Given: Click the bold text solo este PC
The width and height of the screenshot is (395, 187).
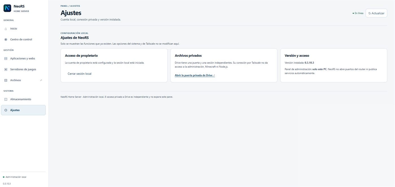Looking at the screenshot, I should [x=319, y=69].
